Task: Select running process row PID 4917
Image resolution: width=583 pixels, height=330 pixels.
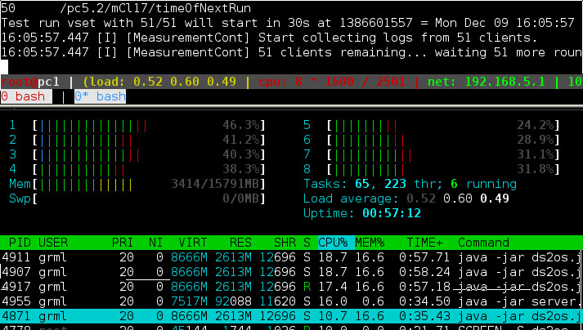Action: click(291, 287)
